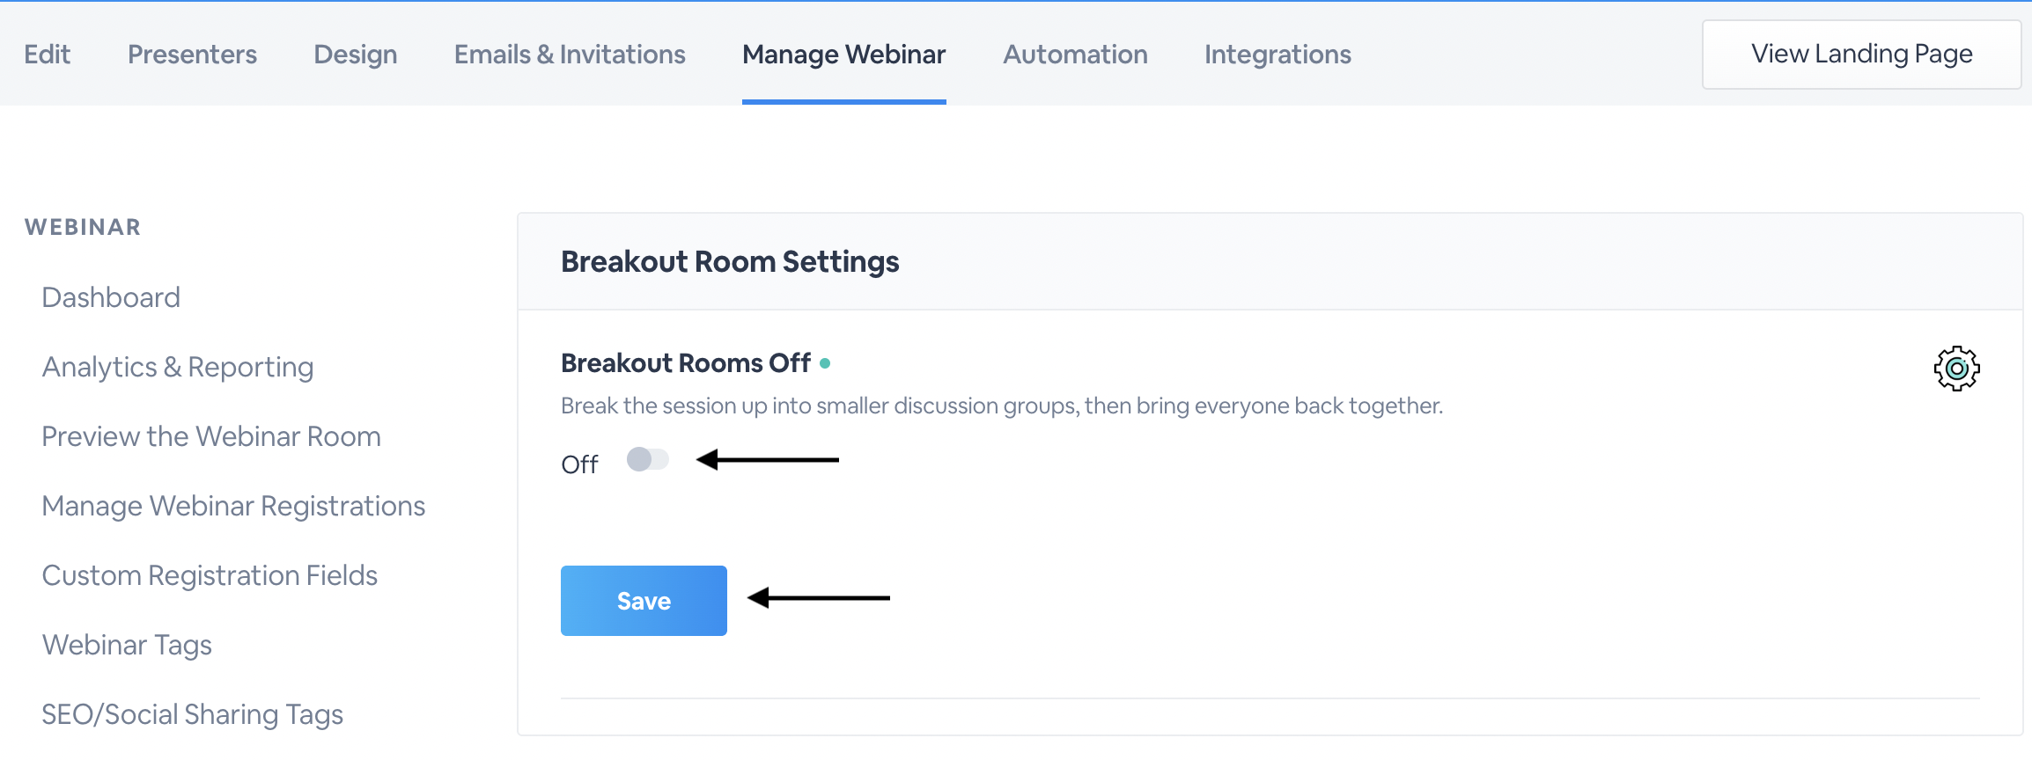2032x760 pixels.
Task: Switch to the Presenters tab
Action: click(192, 55)
